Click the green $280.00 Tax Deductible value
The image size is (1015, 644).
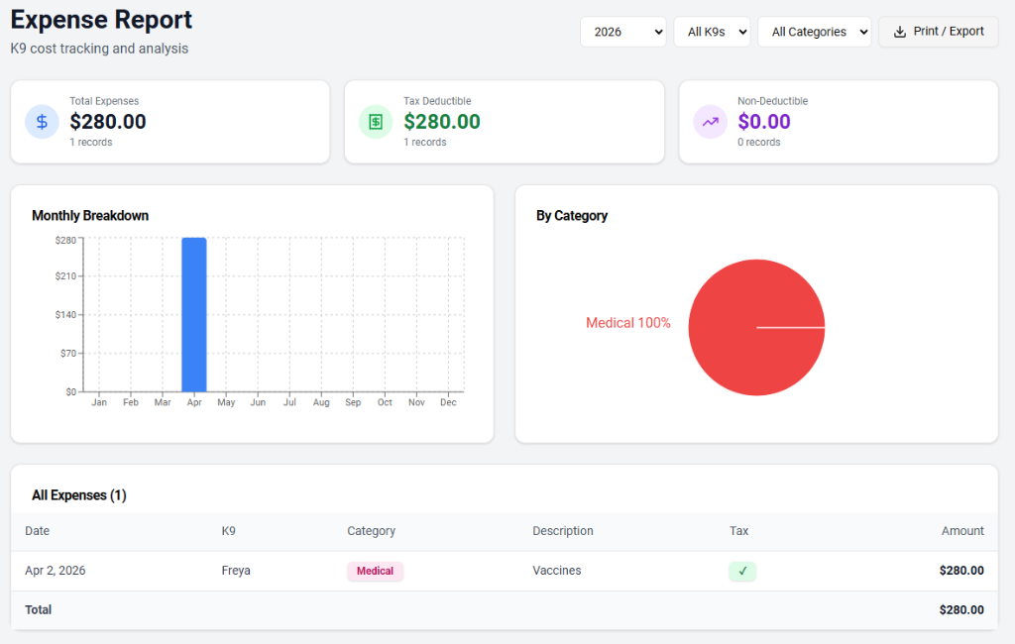tap(442, 122)
